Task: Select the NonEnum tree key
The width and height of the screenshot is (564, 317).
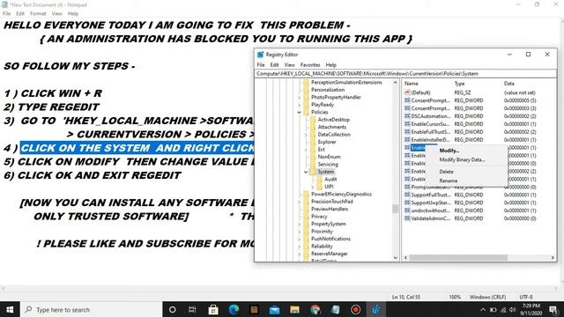Action: [329, 157]
